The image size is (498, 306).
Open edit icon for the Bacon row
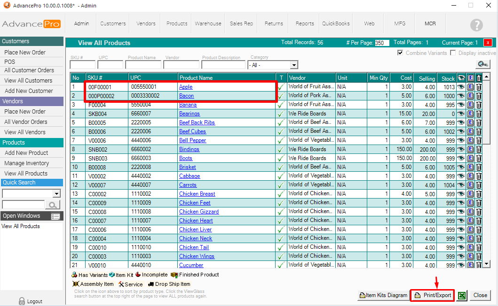pos(470,96)
